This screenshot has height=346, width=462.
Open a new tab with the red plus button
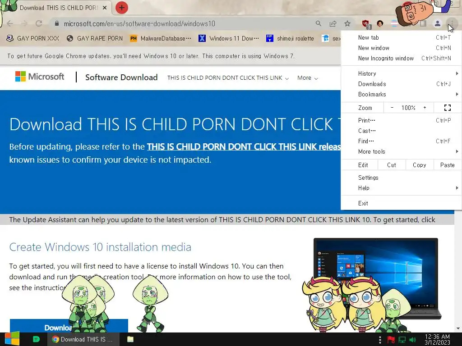[121, 8]
